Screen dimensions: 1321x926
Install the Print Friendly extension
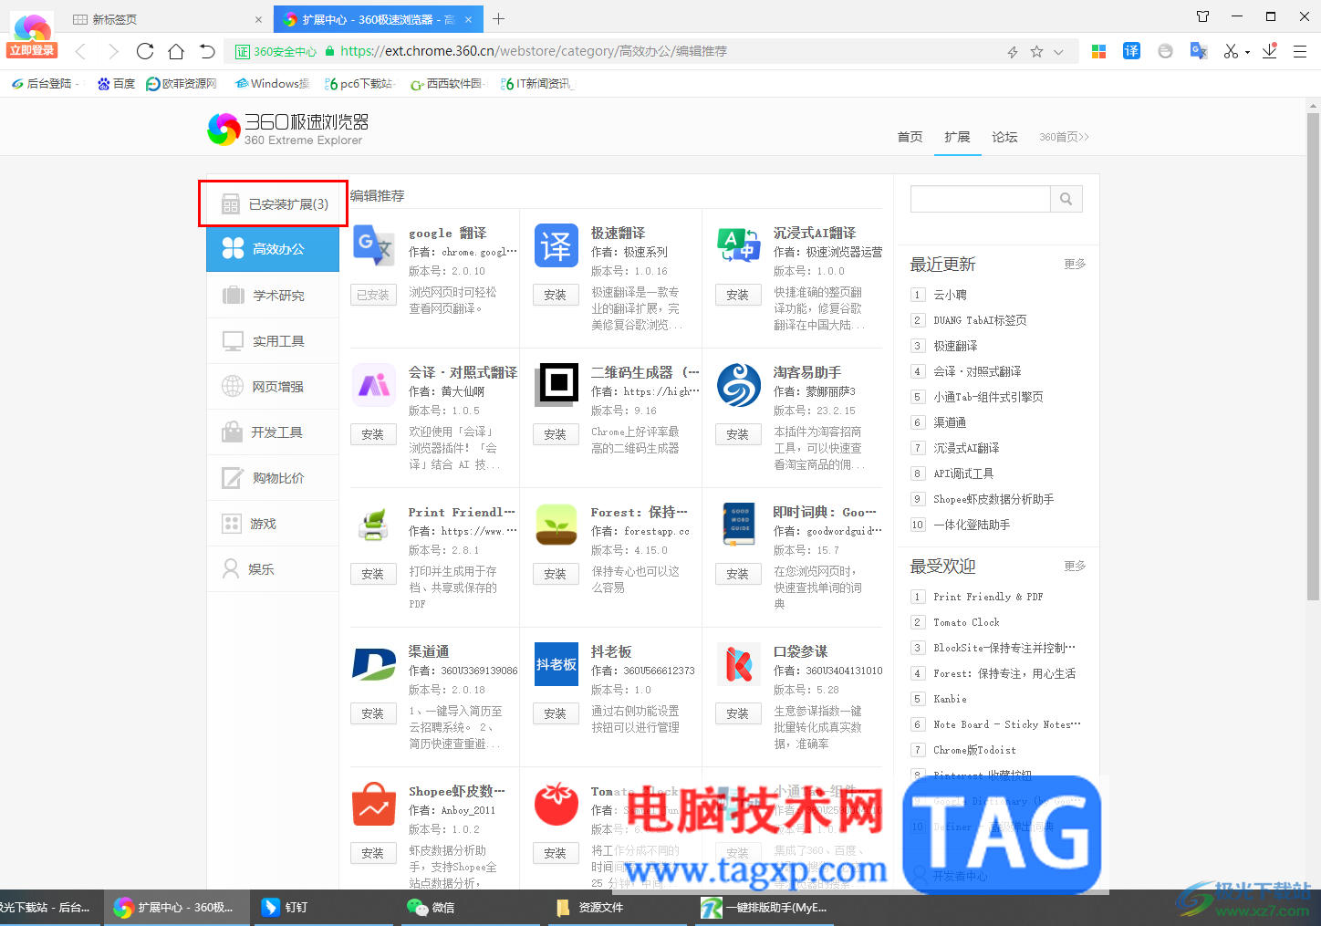pyautogui.click(x=373, y=574)
